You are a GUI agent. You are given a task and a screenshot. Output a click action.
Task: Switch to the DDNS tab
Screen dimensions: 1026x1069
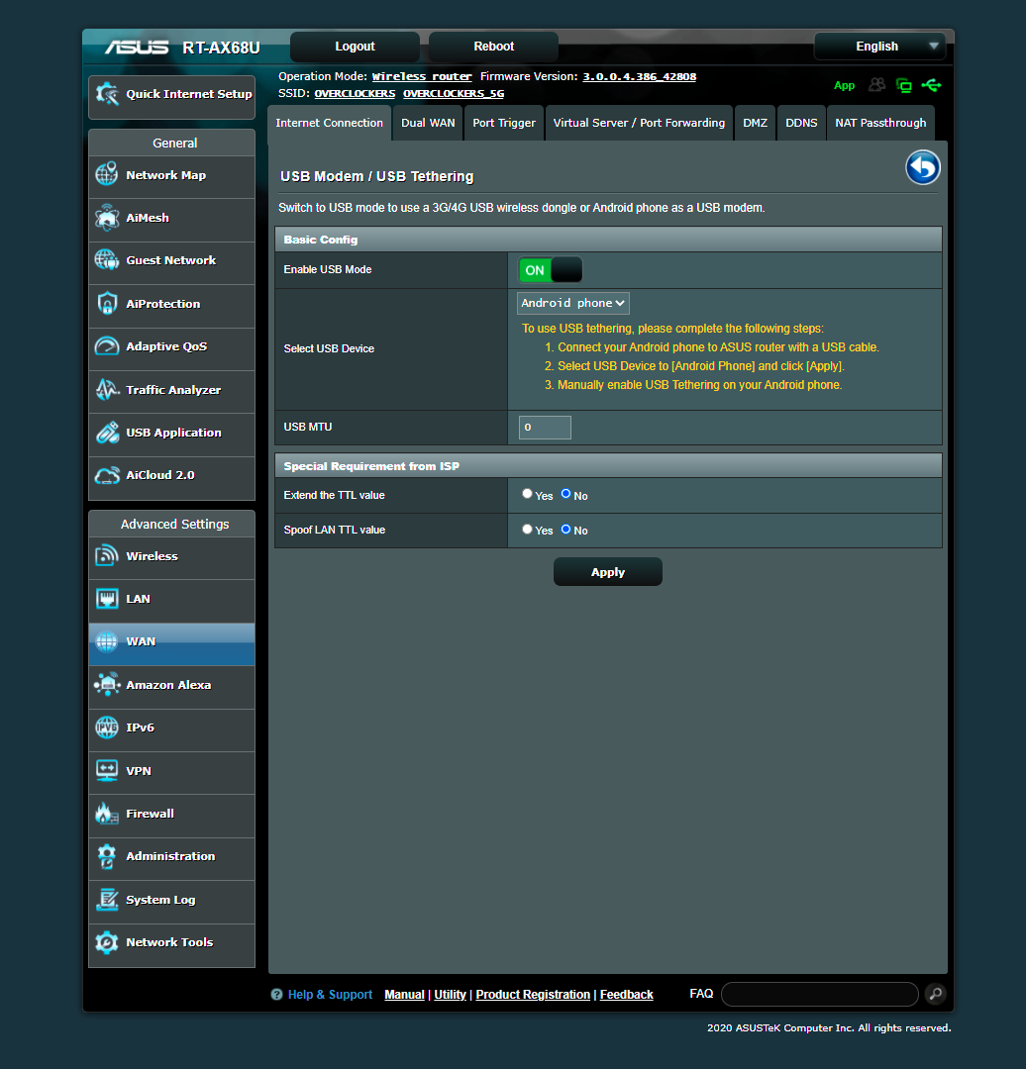tap(801, 124)
